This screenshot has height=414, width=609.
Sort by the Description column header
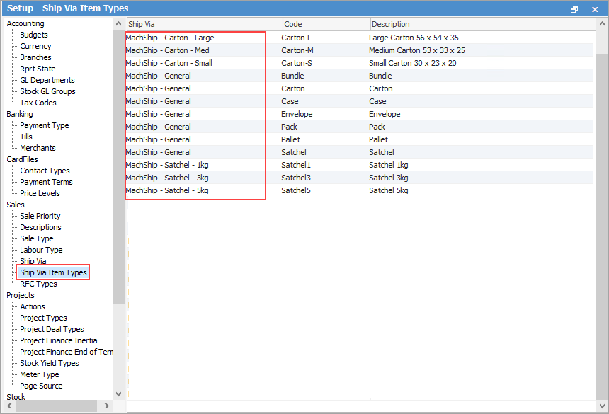coord(483,24)
